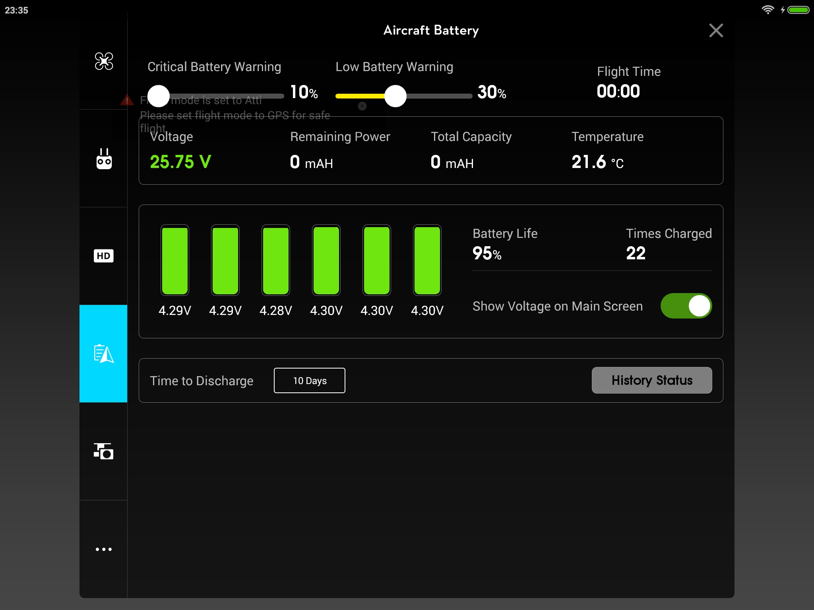The width and height of the screenshot is (814, 610).
Task: Tap the first battery cell 4.29V bar
Action: coord(175,260)
